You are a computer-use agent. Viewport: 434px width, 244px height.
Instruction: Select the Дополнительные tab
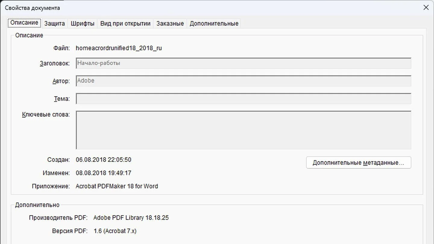pos(214,23)
